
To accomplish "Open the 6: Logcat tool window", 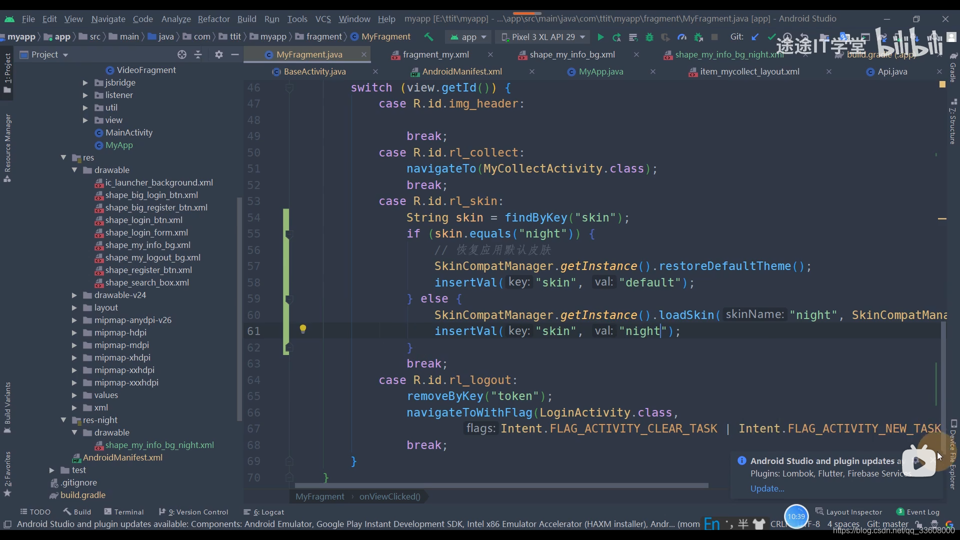I will pos(263,512).
